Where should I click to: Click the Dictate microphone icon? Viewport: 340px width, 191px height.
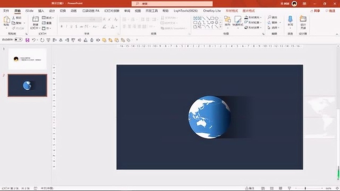[x=290, y=19]
